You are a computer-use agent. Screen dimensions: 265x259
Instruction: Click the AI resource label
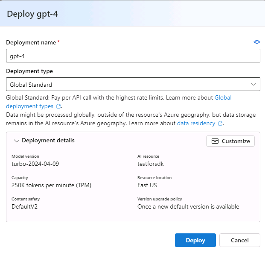tap(148, 156)
